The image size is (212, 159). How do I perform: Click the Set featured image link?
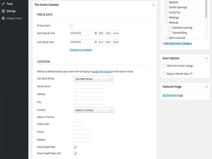tap(173, 95)
